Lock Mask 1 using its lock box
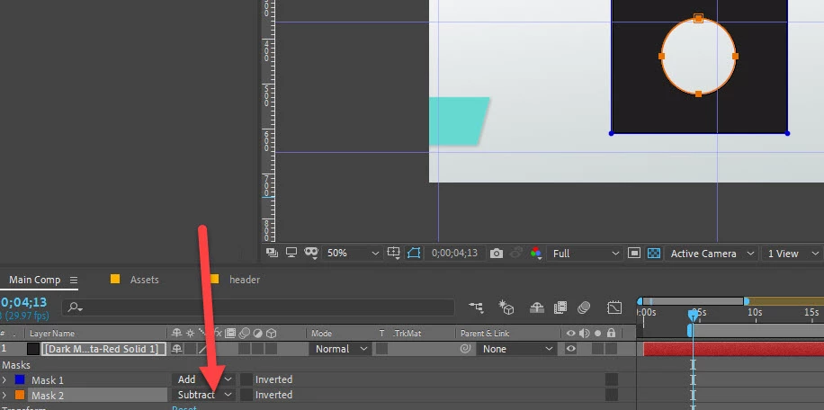 coord(611,379)
